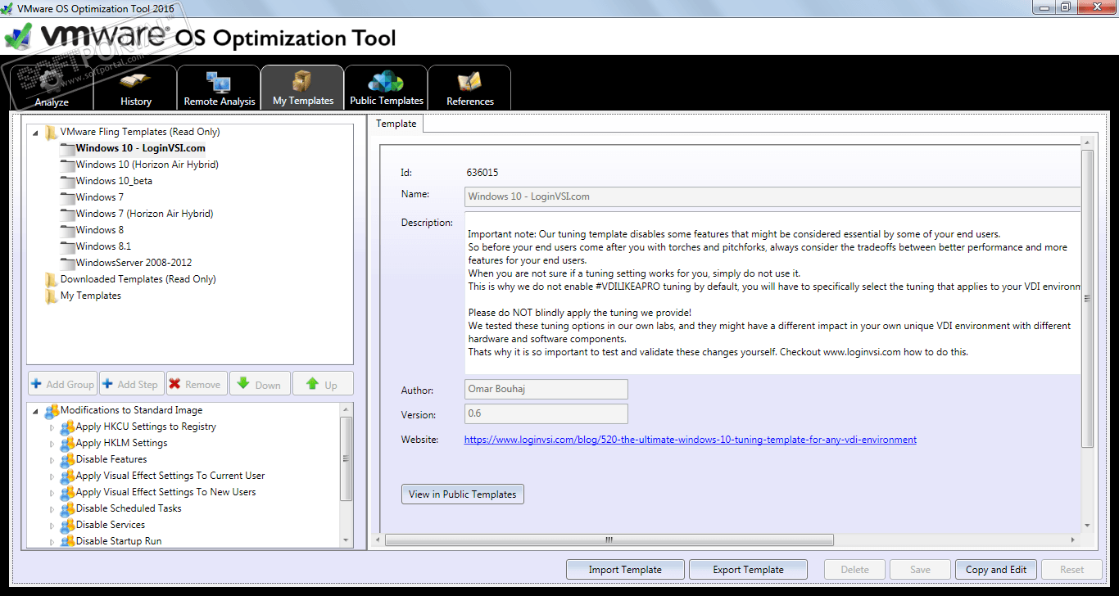Viewport: 1119px width, 596px height.
Task: Click the Downloaded Templates folder icon
Action: click(51, 279)
